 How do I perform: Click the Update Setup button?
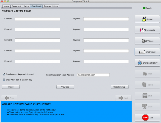[x=120, y=87]
